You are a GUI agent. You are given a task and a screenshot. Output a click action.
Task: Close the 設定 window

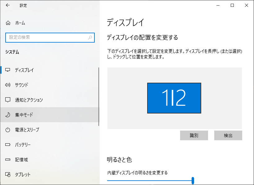[246, 5]
